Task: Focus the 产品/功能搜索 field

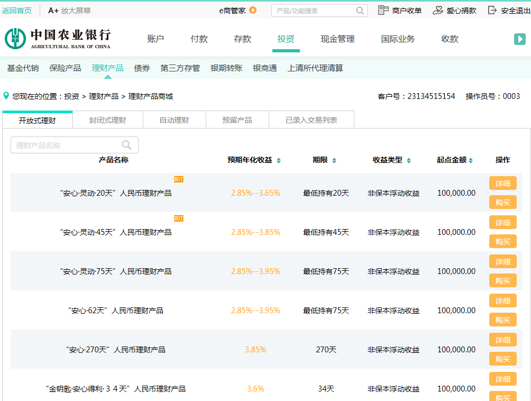Action: 319,11
